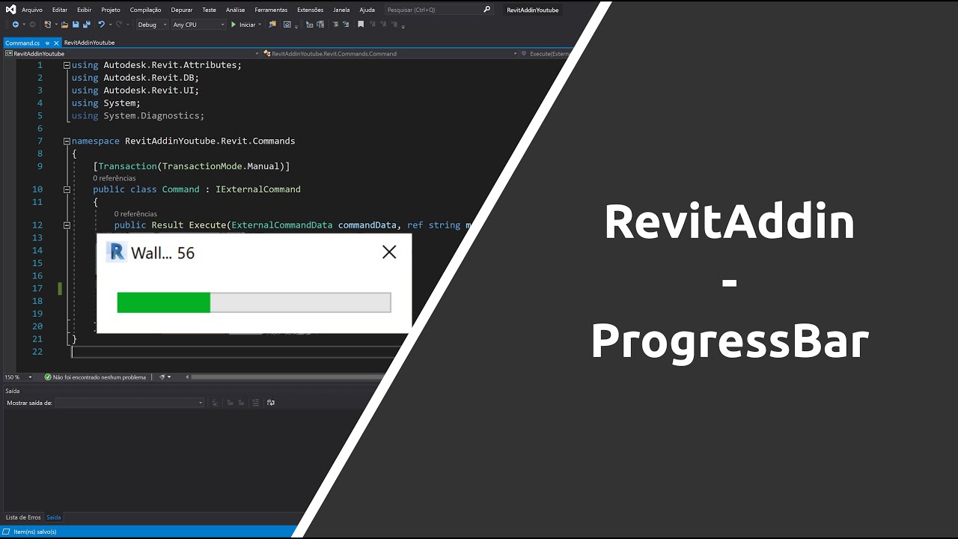The width and height of the screenshot is (958, 539).
Task: Close the Command.cs tab
Action: click(56, 43)
